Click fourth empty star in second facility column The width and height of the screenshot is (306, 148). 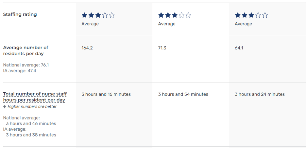click(x=181, y=15)
